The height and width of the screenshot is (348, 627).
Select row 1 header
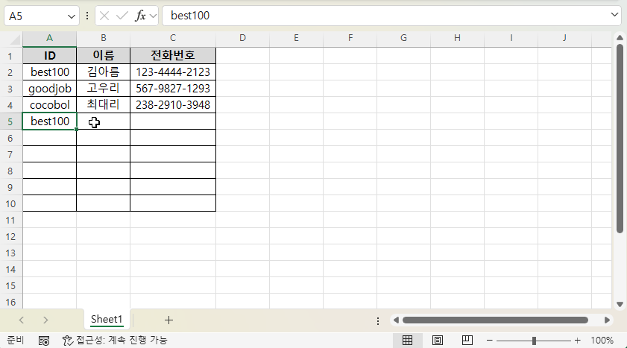click(x=10, y=56)
